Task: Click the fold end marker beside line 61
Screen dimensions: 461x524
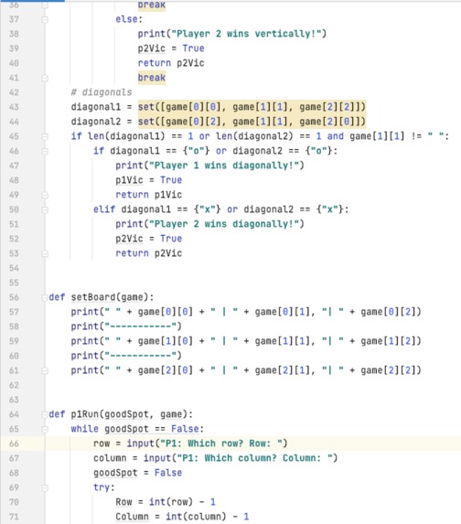Action: [45, 370]
